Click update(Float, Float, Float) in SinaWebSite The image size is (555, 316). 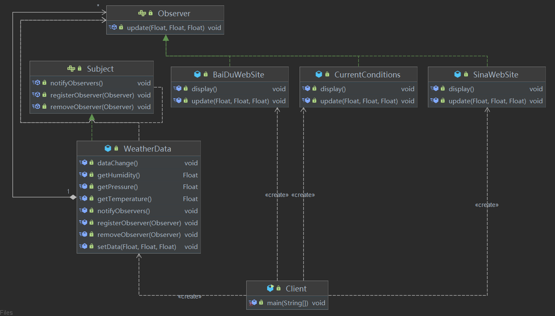487,101
